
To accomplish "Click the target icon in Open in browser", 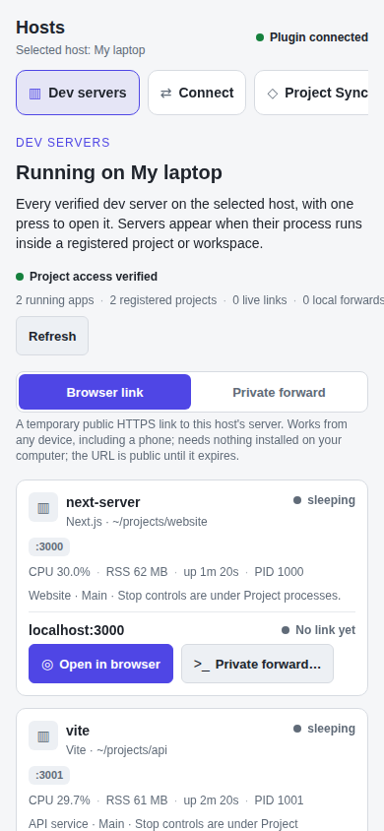I will click(47, 664).
